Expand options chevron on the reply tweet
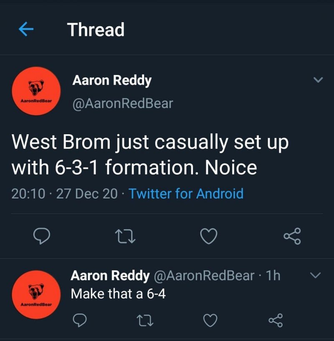The image size is (334, 341). point(316,275)
